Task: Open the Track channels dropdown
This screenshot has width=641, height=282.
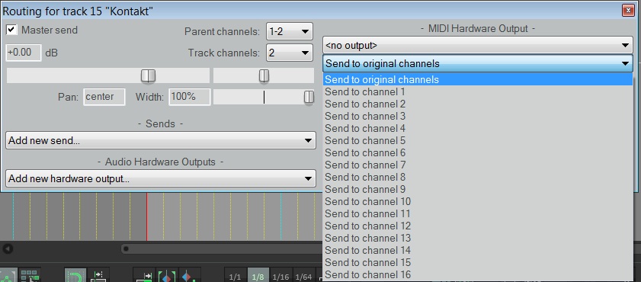Action: 290,53
